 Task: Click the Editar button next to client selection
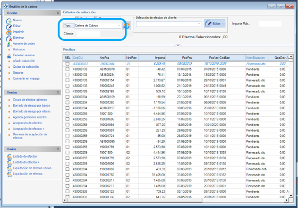(215, 24)
